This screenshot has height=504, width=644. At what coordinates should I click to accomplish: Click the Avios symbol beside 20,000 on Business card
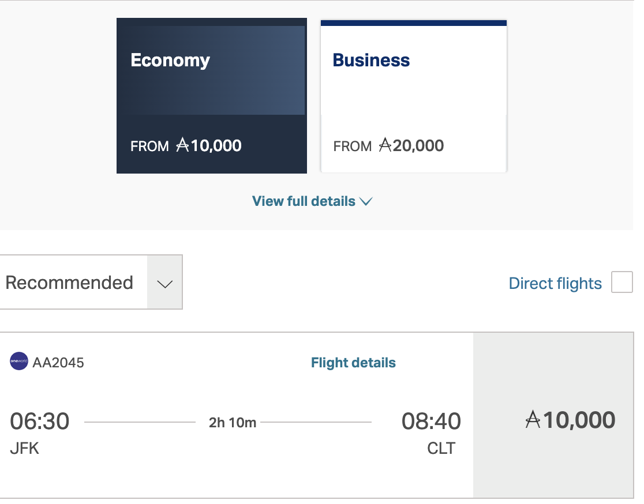(x=384, y=146)
